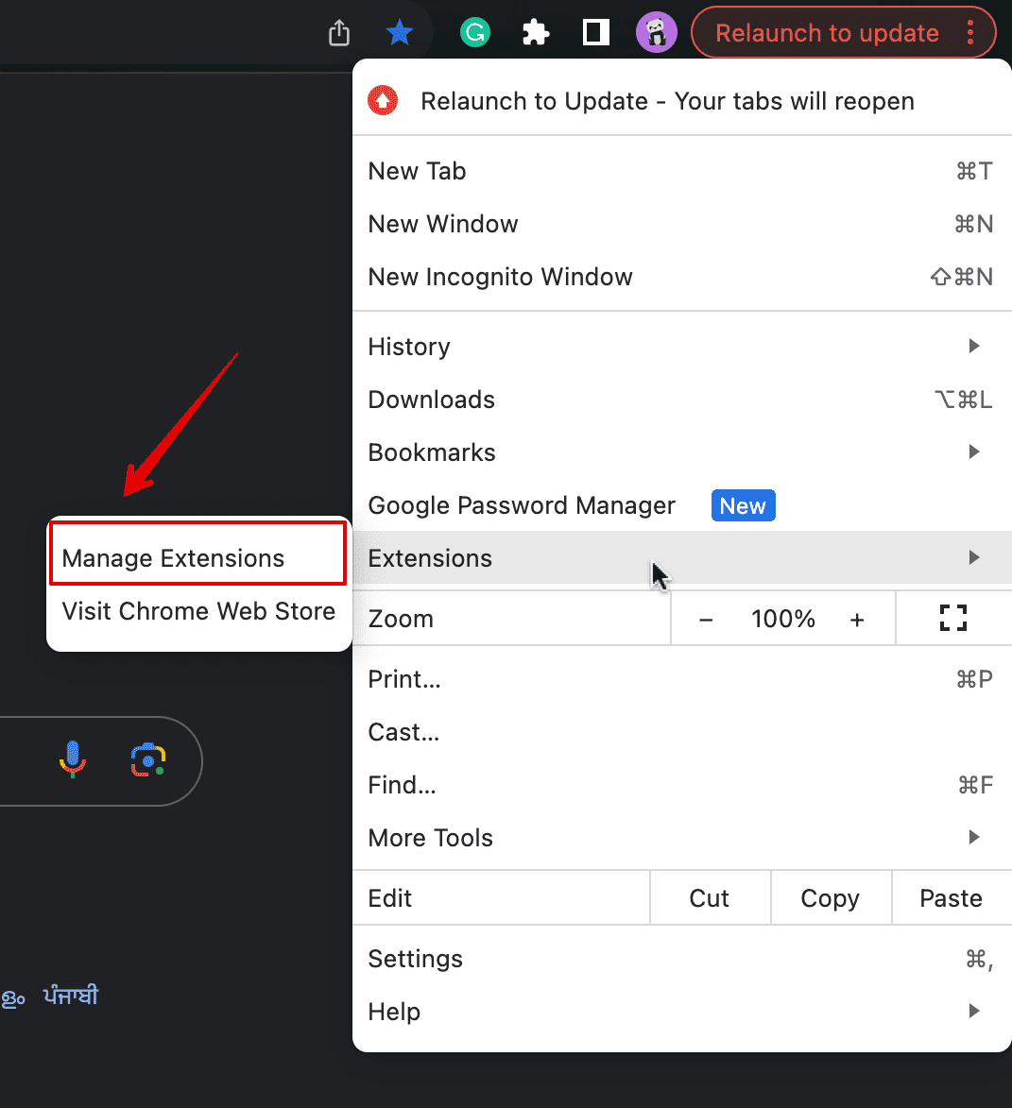1012x1108 pixels.
Task: Open New Incognito Window
Action: point(500,277)
